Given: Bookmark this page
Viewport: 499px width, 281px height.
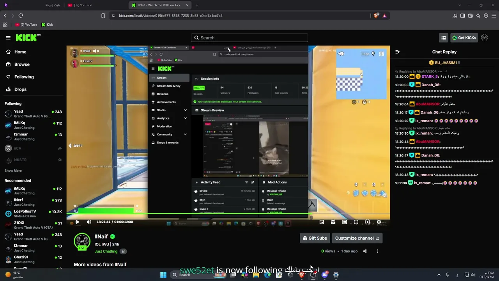Looking at the screenshot, I should tap(103, 16).
